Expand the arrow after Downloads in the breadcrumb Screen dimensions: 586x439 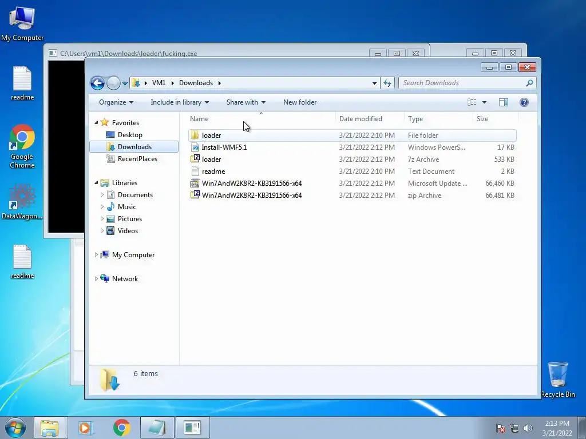point(219,83)
